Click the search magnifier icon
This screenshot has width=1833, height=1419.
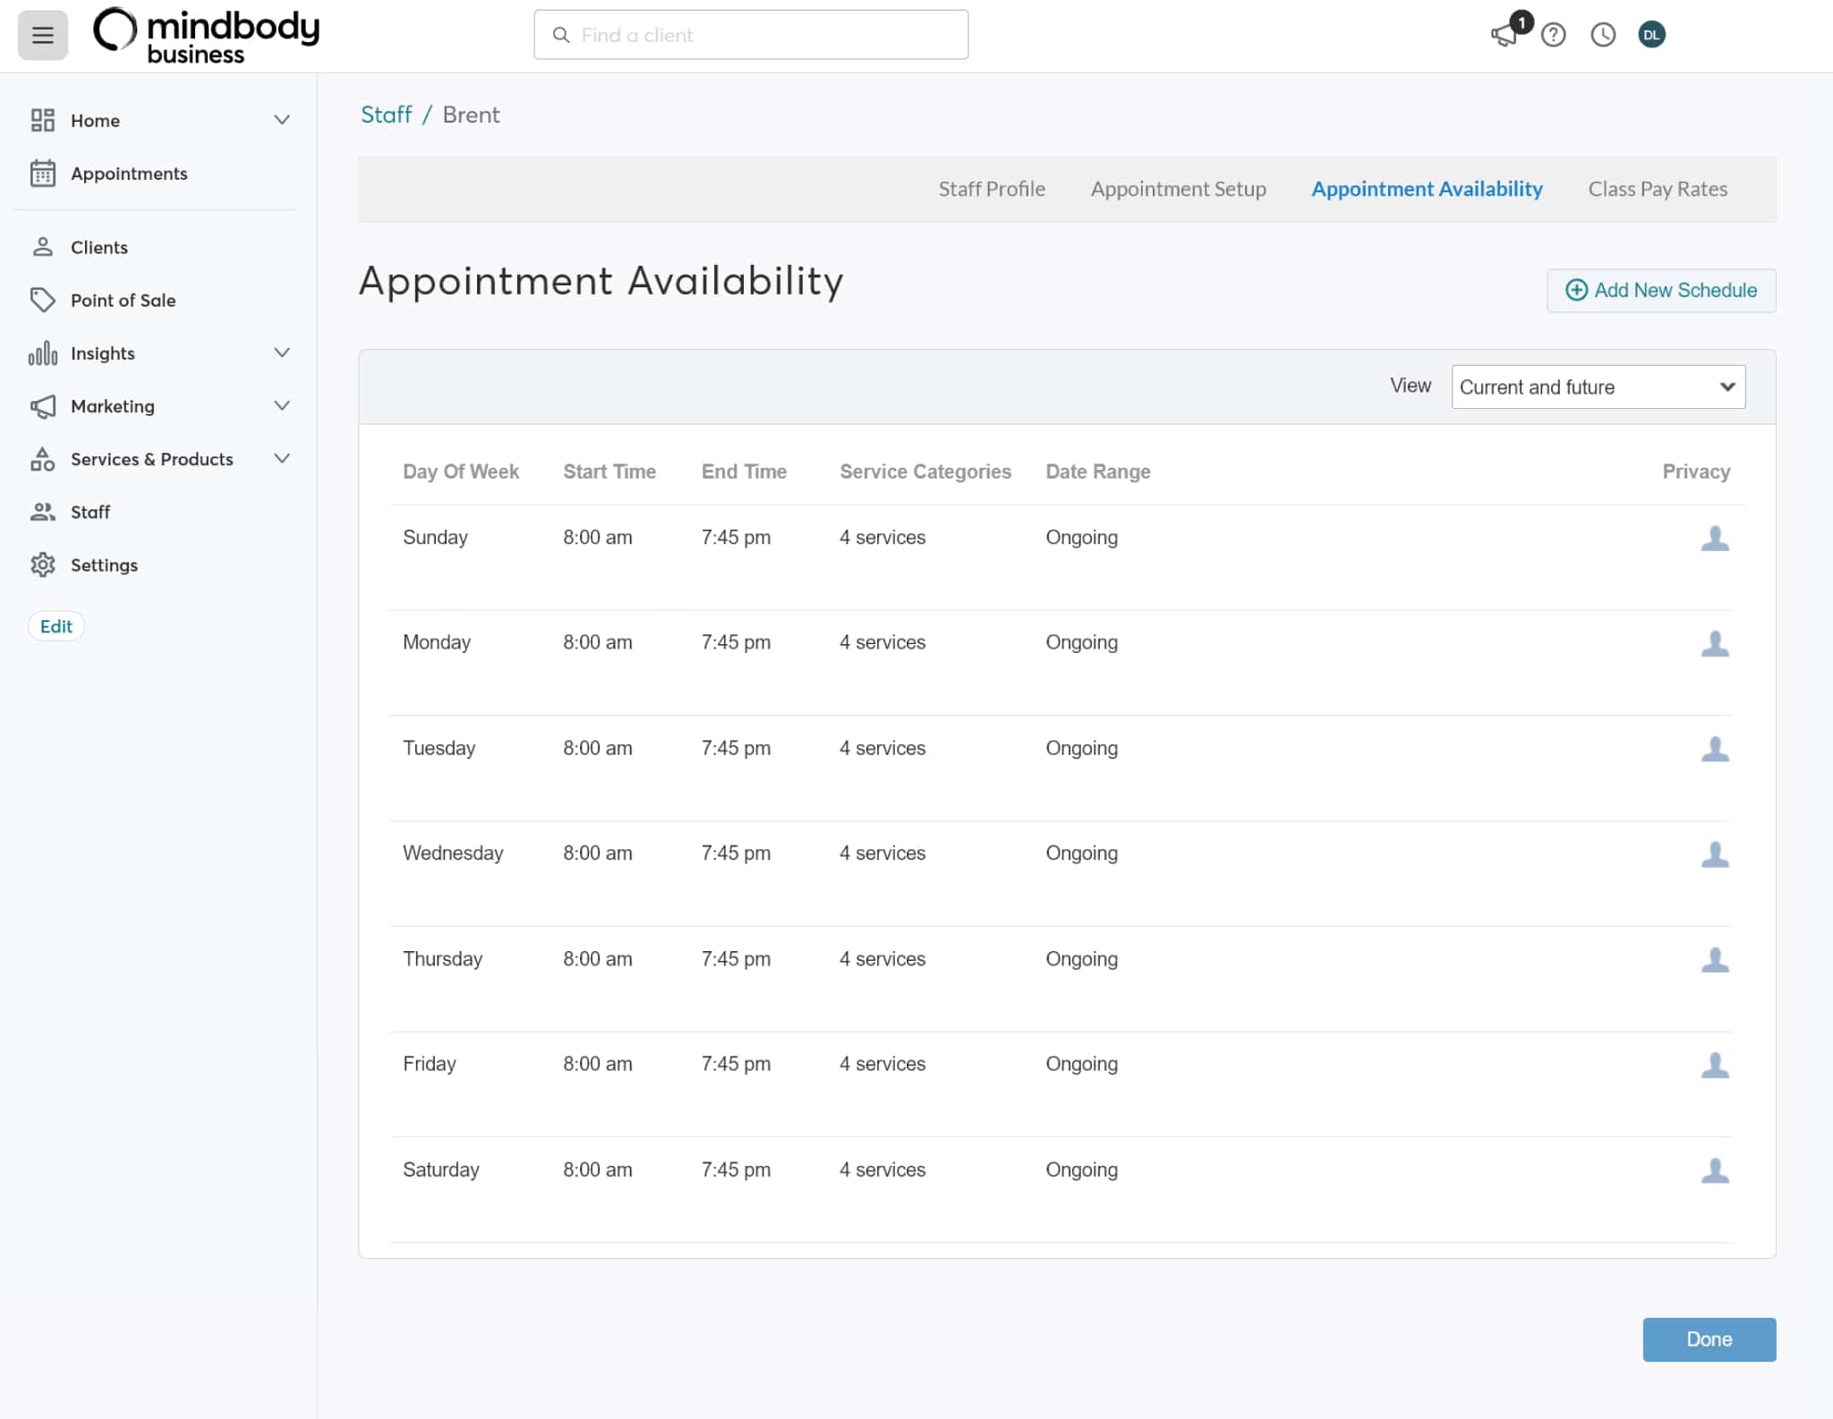click(x=561, y=35)
